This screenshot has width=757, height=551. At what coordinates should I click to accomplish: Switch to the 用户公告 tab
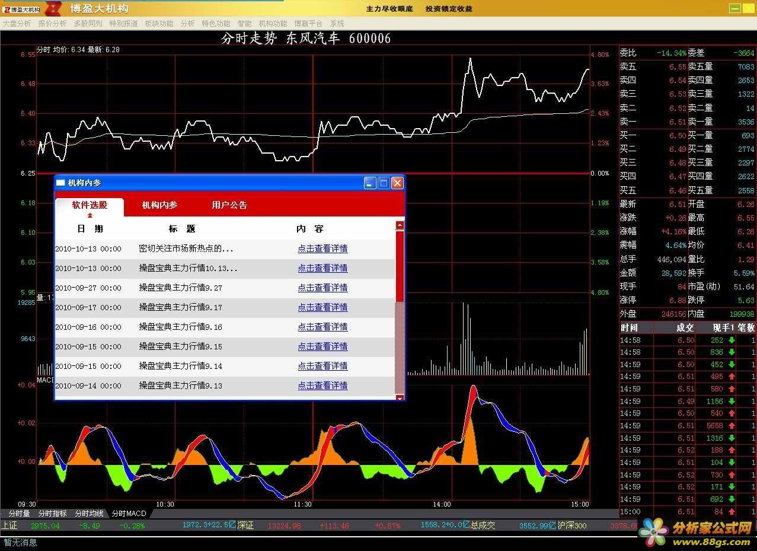229,205
